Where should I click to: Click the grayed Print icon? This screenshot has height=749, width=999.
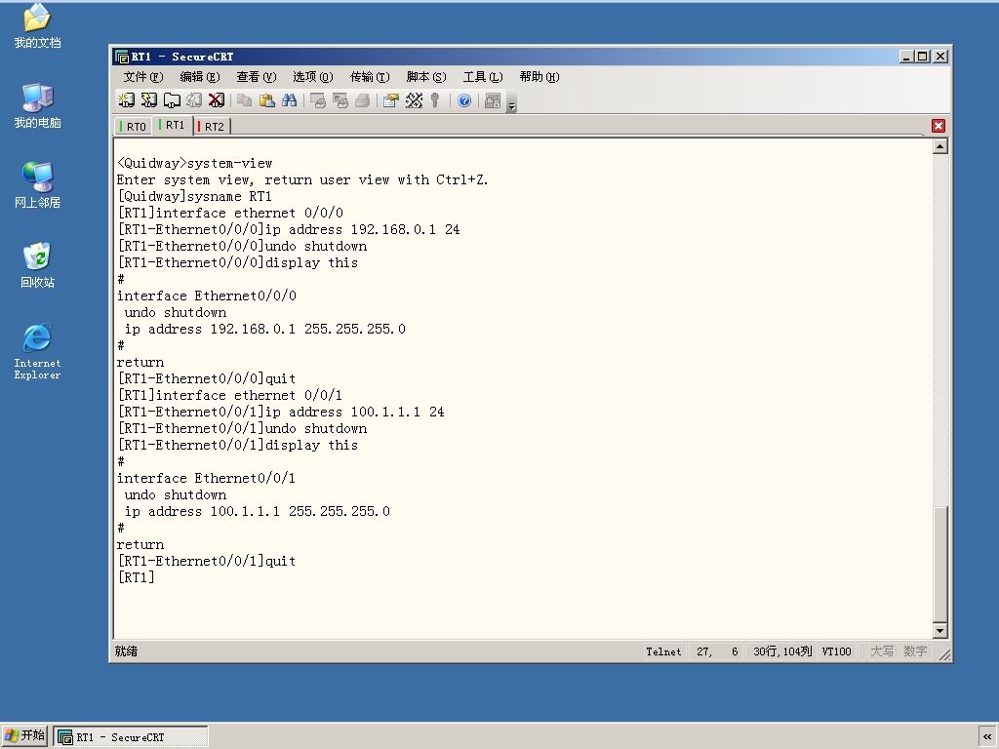pyautogui.click(x=363, y=100)
